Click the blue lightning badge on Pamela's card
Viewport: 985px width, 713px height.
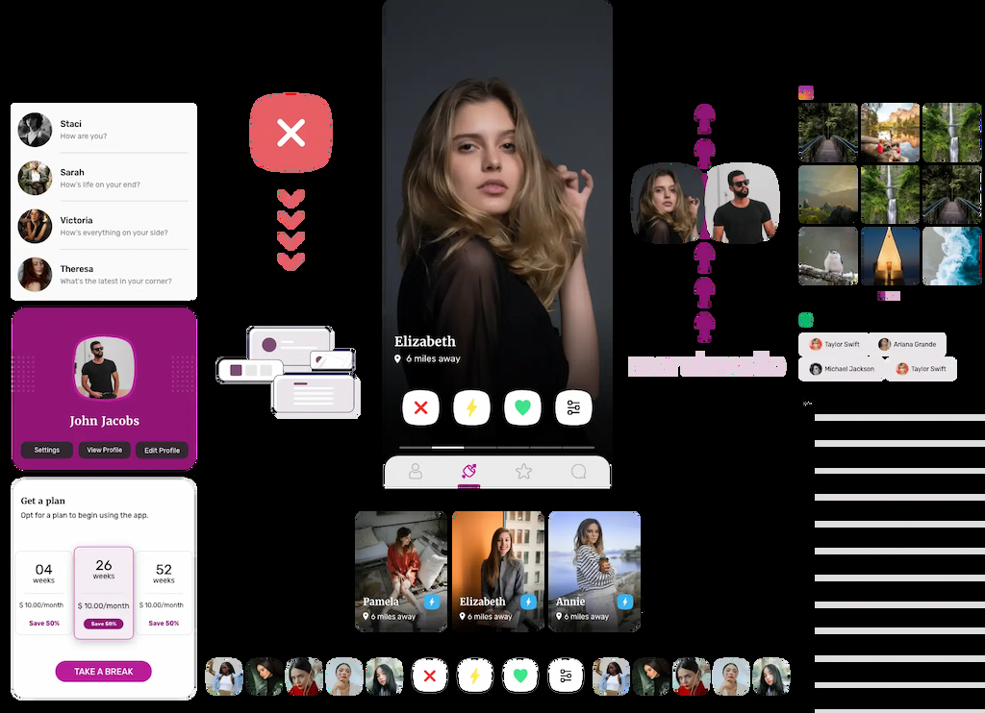[x=432, y=602]
